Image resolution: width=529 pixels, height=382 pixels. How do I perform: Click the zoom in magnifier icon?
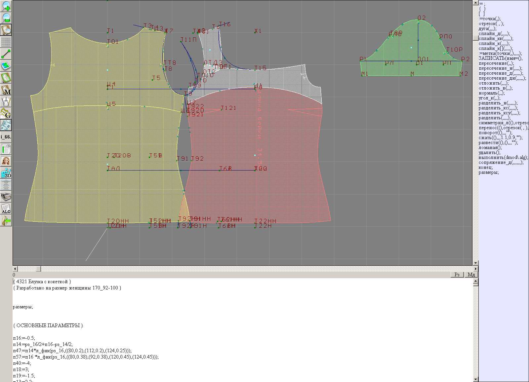click(x=6, y=6)
